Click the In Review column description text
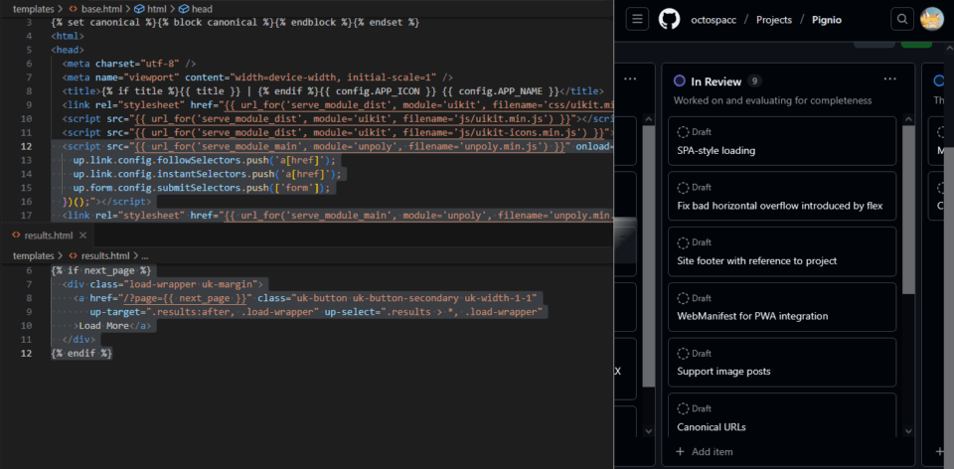 point(773,100)
